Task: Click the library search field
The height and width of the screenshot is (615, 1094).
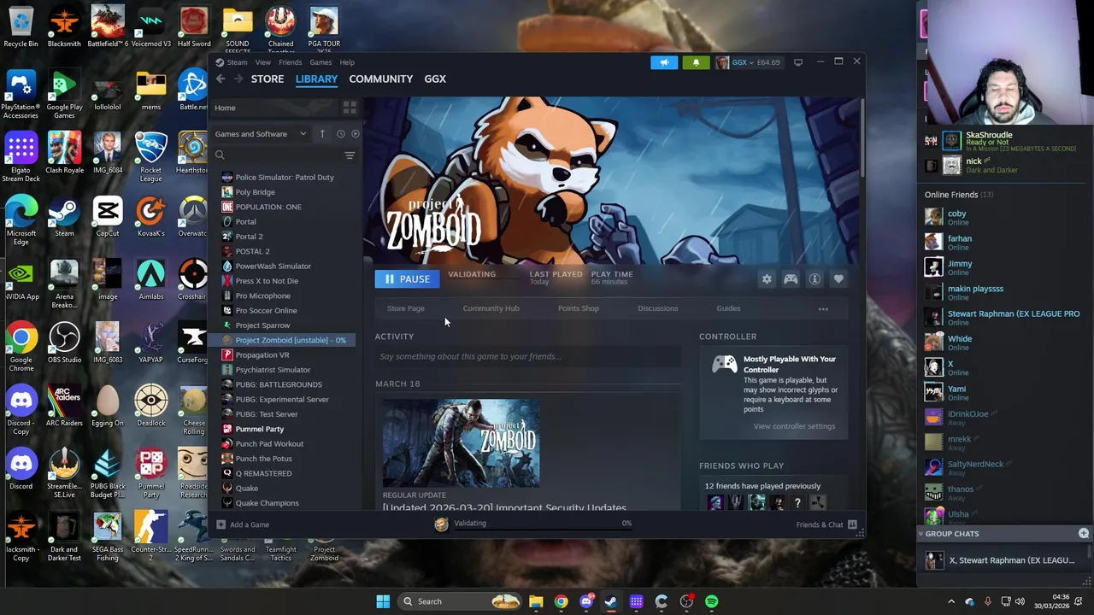Action: [277, 155]
